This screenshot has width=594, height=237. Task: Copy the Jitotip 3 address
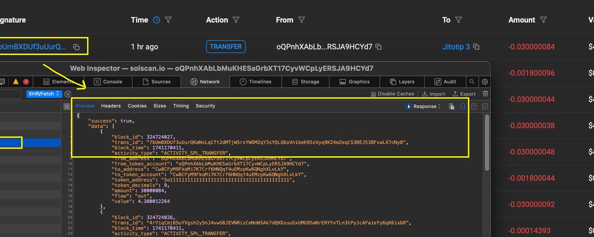(x=476, y=47)
